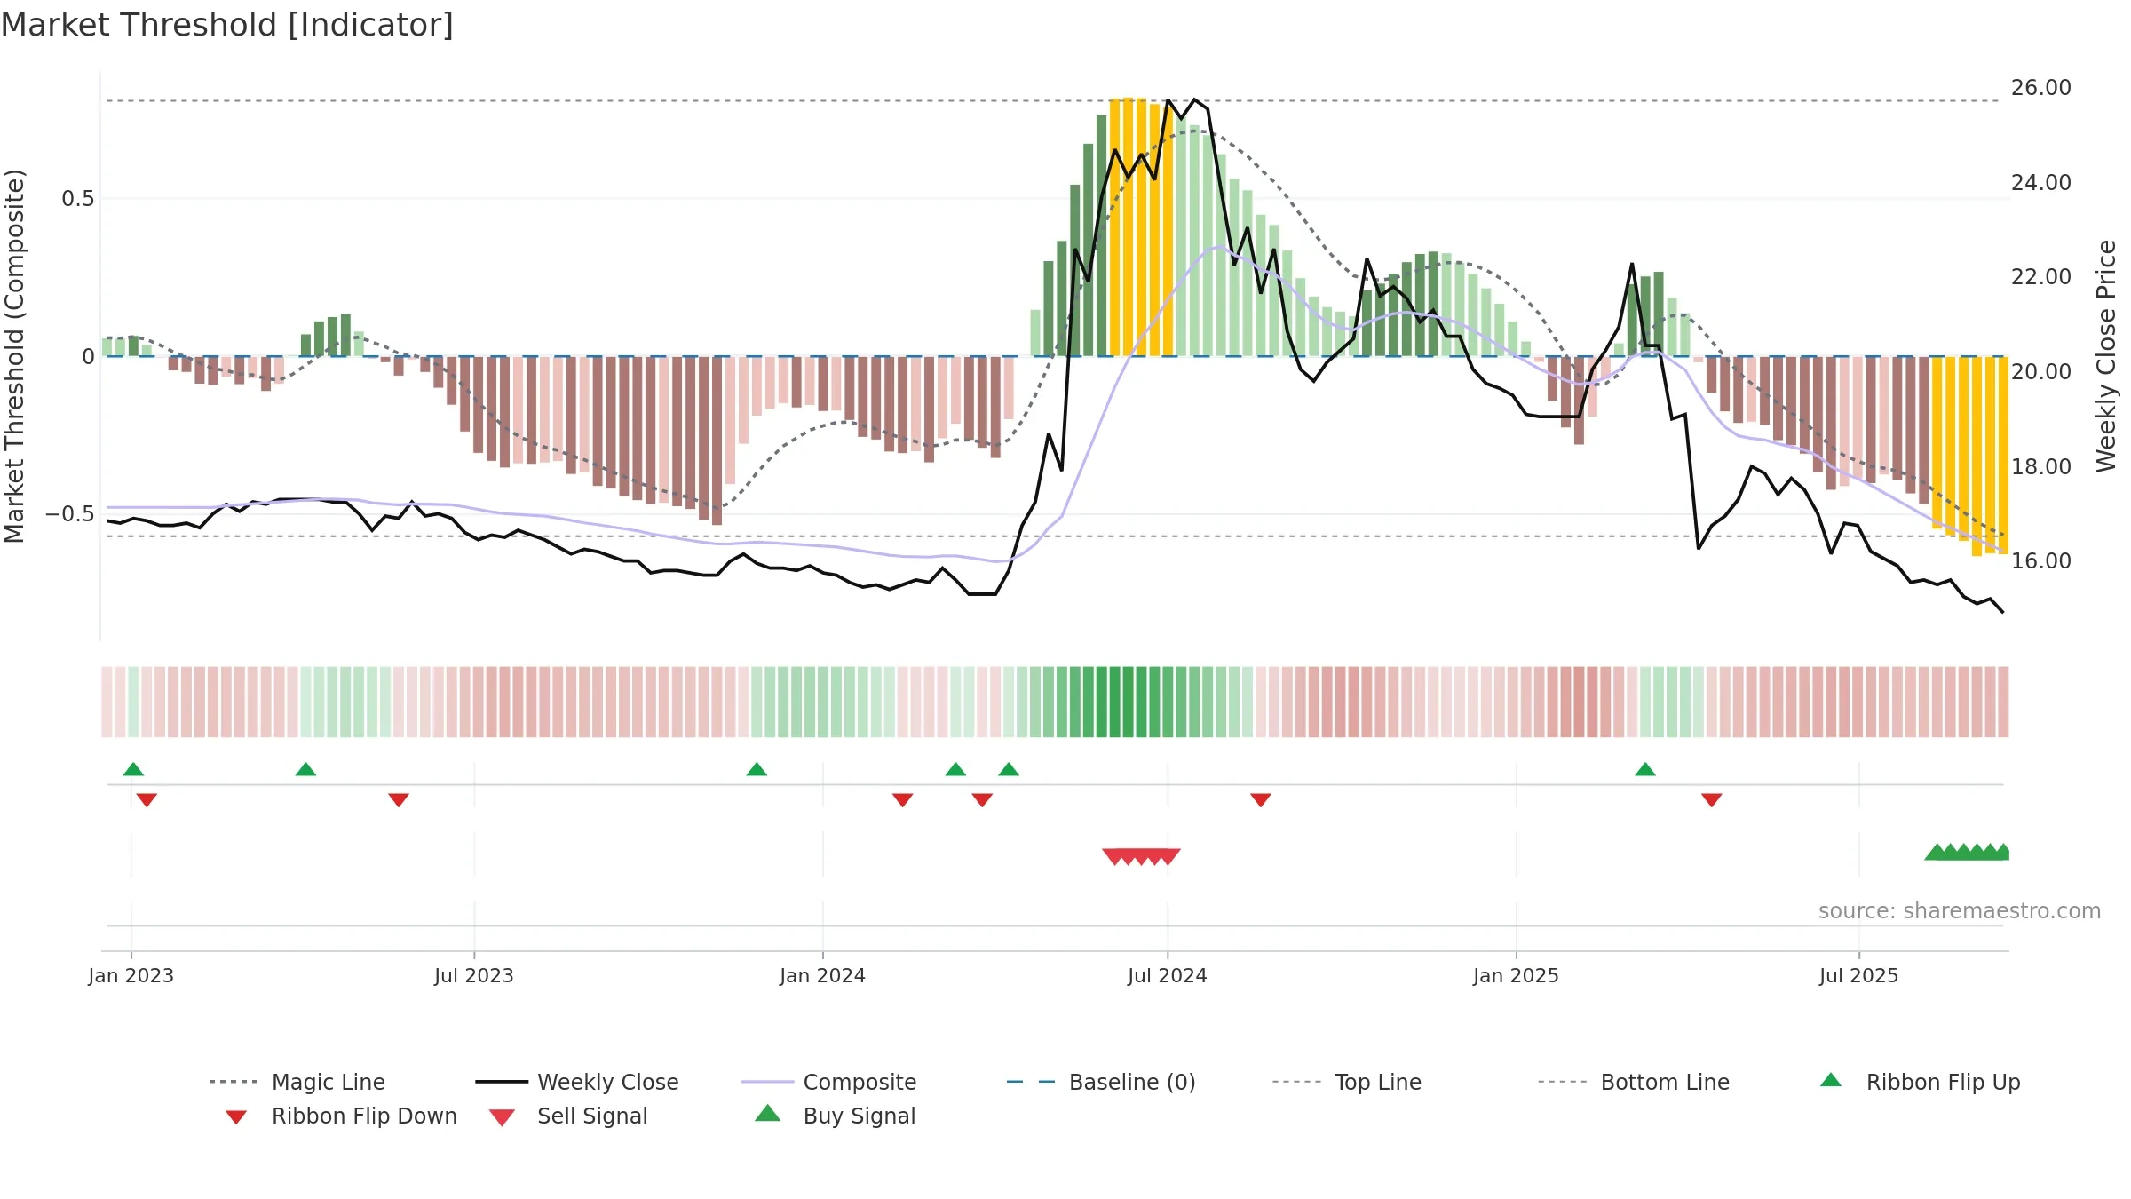
Task: Click the 24.00 price axis label
Action: click(2041, 183)
